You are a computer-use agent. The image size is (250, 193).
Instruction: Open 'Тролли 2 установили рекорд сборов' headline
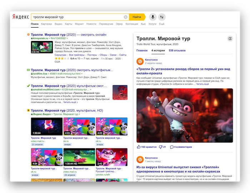coord(183,71)
